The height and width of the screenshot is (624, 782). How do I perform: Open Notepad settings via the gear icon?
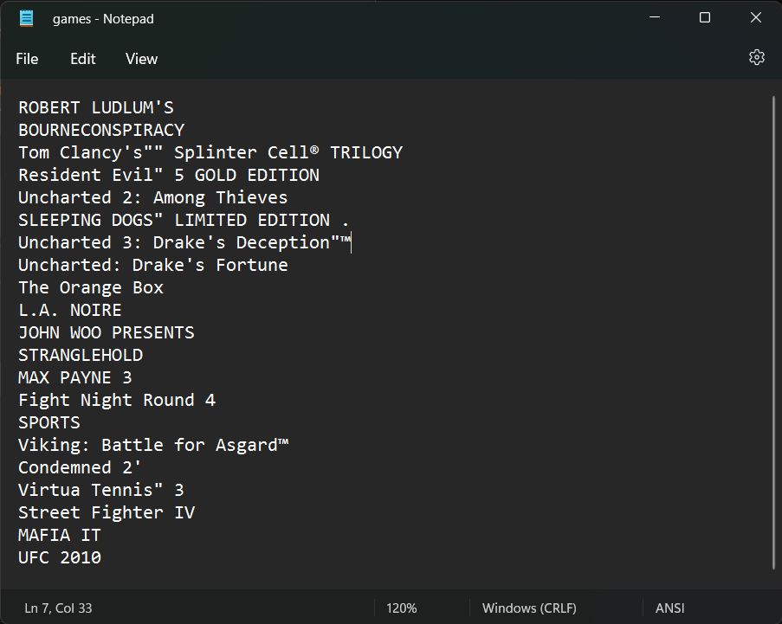(x=756, y=58)
